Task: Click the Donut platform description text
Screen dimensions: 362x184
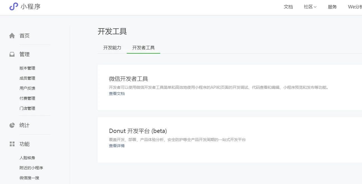Action: pos(177,140)
